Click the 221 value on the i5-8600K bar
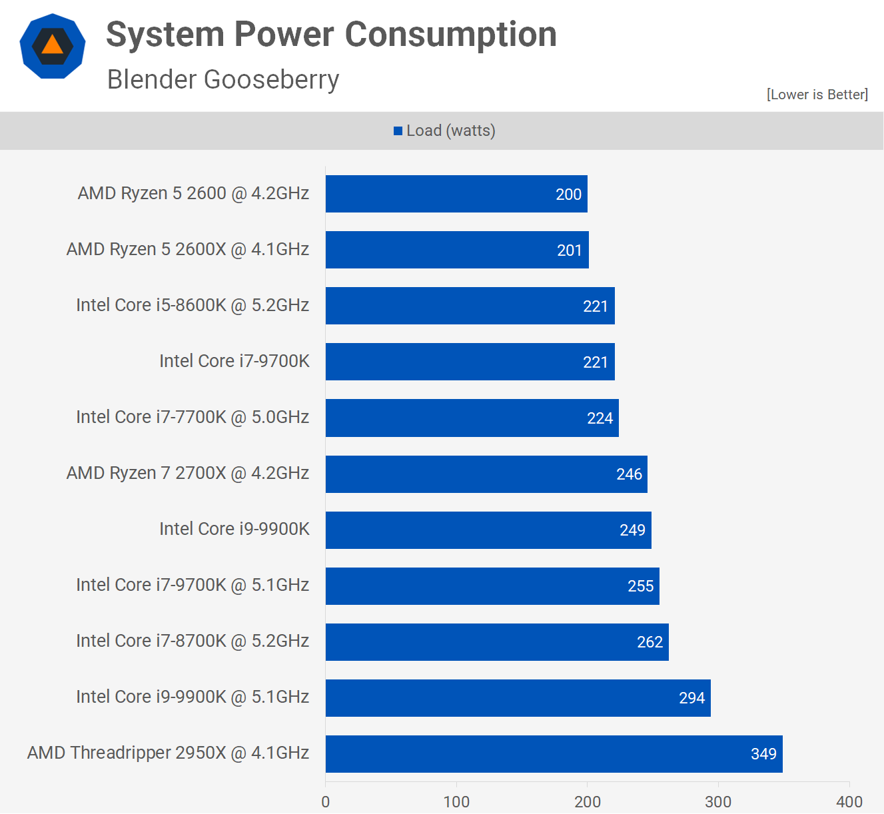This screenshot has height=814, width=884. 596,306
